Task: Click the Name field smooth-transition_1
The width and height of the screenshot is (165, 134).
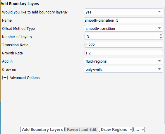Action: pyautogui.click(x=123, y=20)
